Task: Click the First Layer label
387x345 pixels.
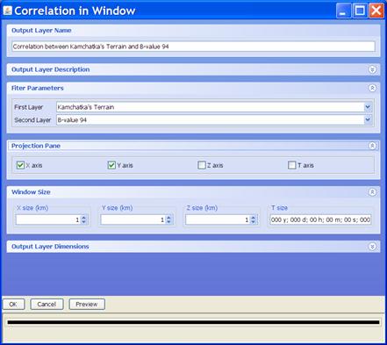Action: (29, 107)
